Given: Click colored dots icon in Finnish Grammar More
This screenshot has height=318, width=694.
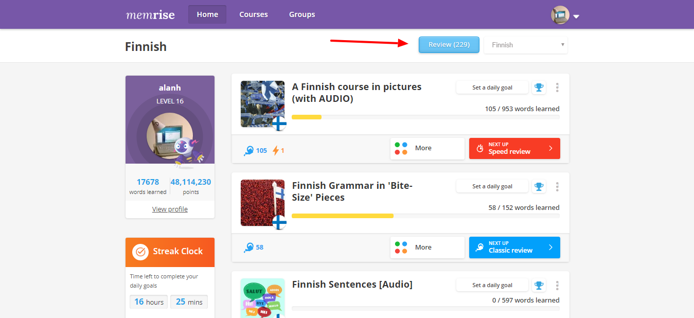Looking at the screenshot, I should click(x=401, y=248).
